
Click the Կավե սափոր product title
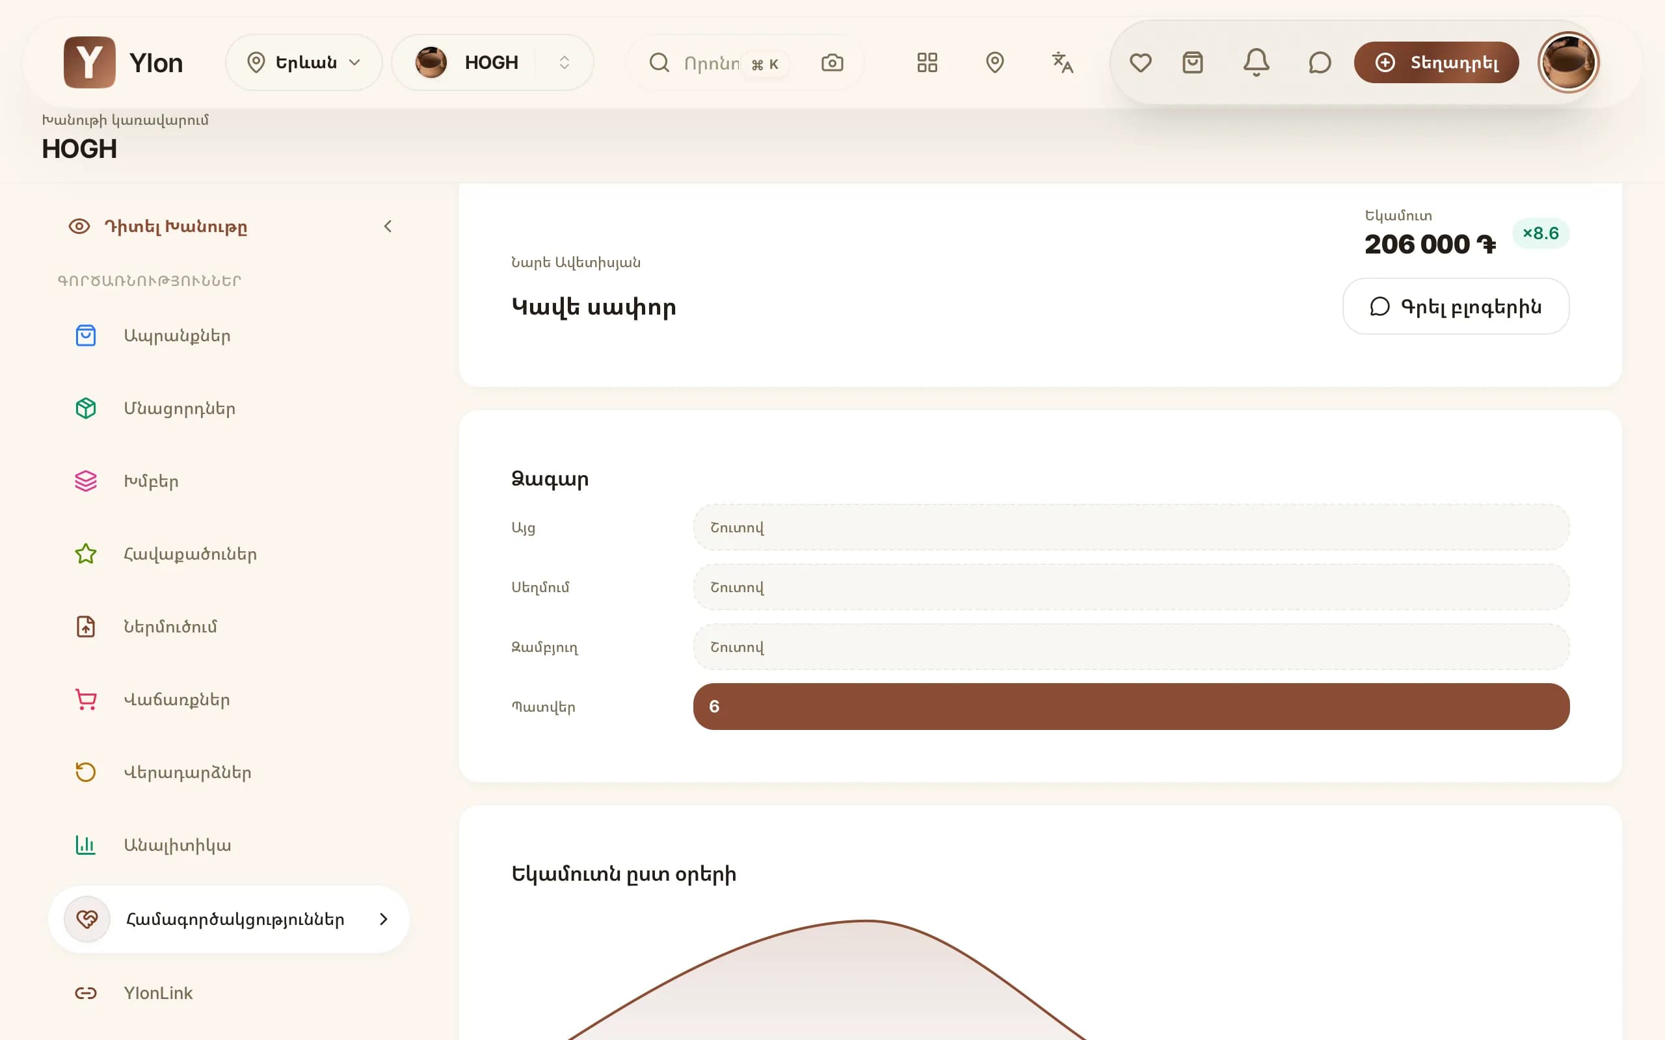coord(594,307)
